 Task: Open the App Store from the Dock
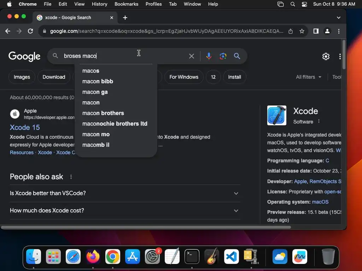pyautogui.click(x=133, y=257)
